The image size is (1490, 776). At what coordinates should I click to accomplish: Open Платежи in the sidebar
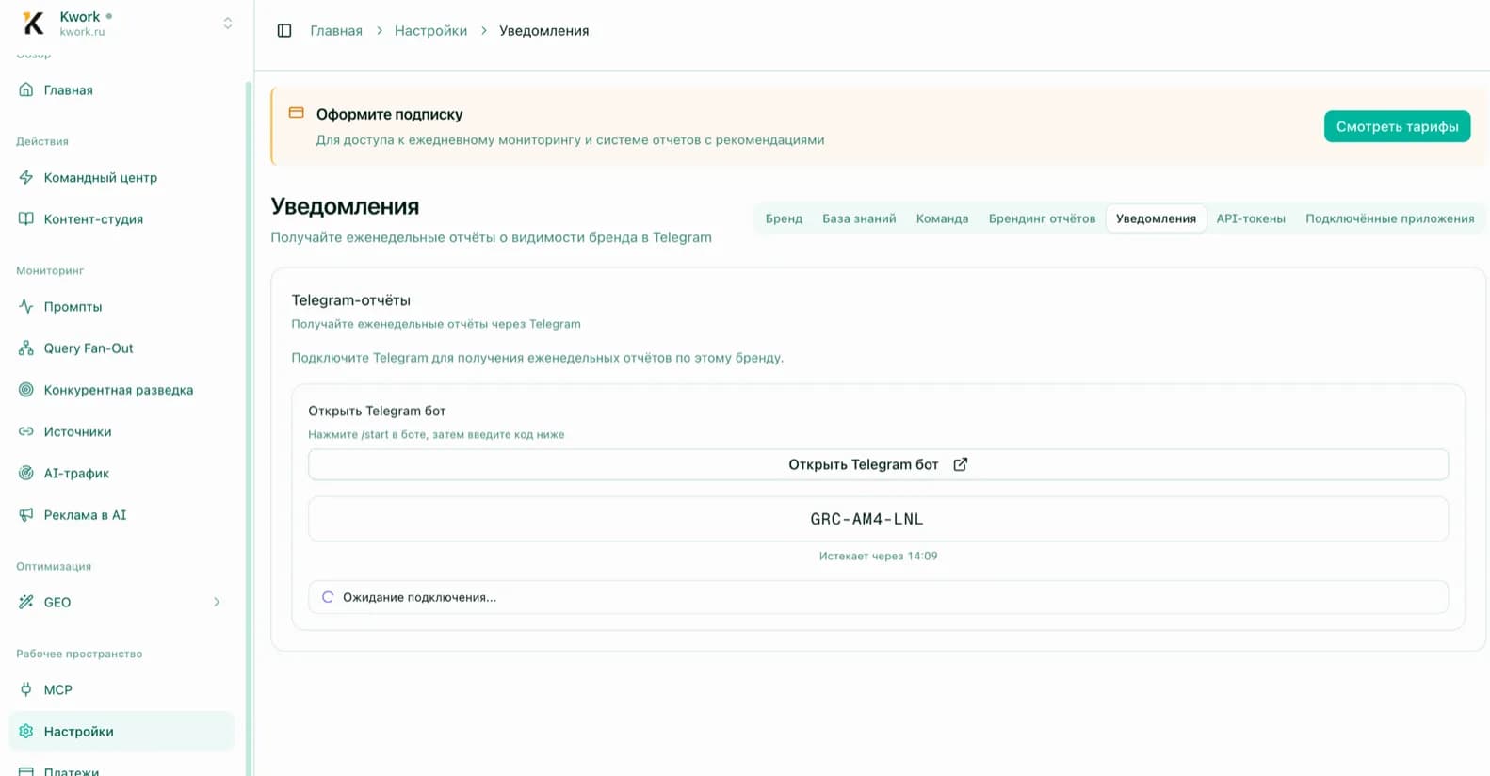tap(121, 767)
